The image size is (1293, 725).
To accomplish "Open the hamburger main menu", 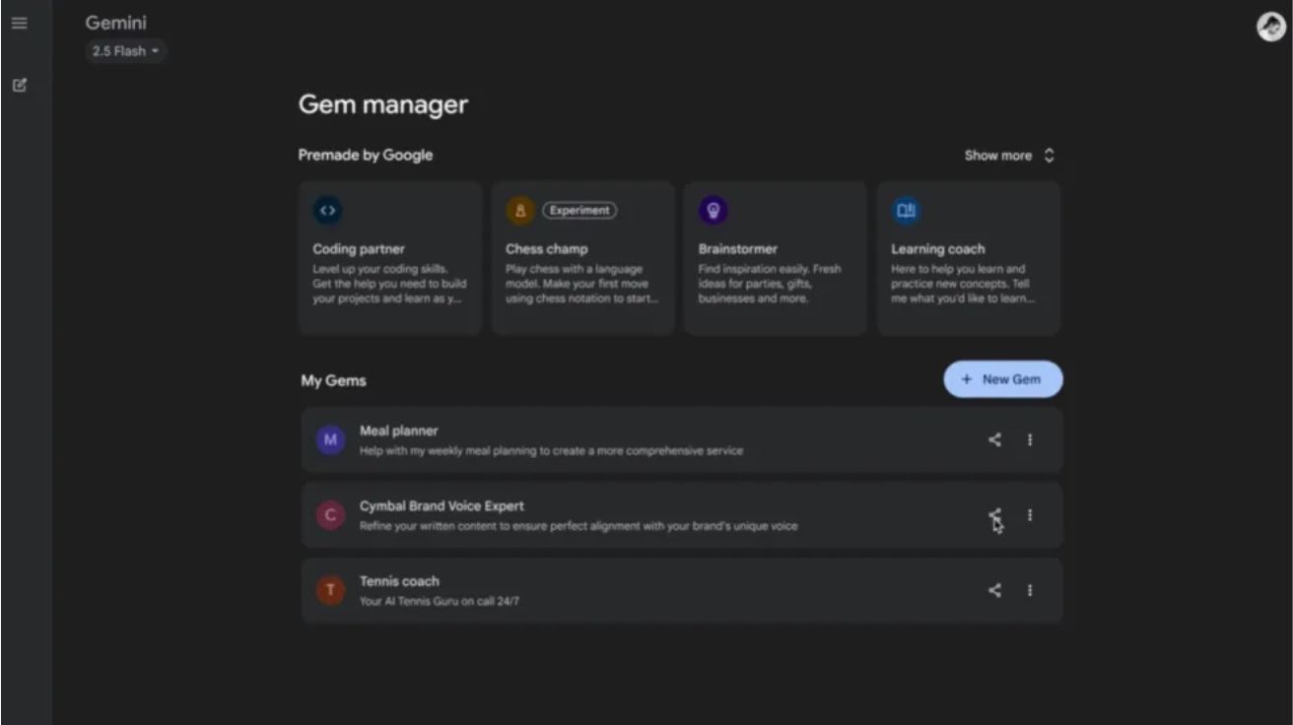I will point(20,23).
